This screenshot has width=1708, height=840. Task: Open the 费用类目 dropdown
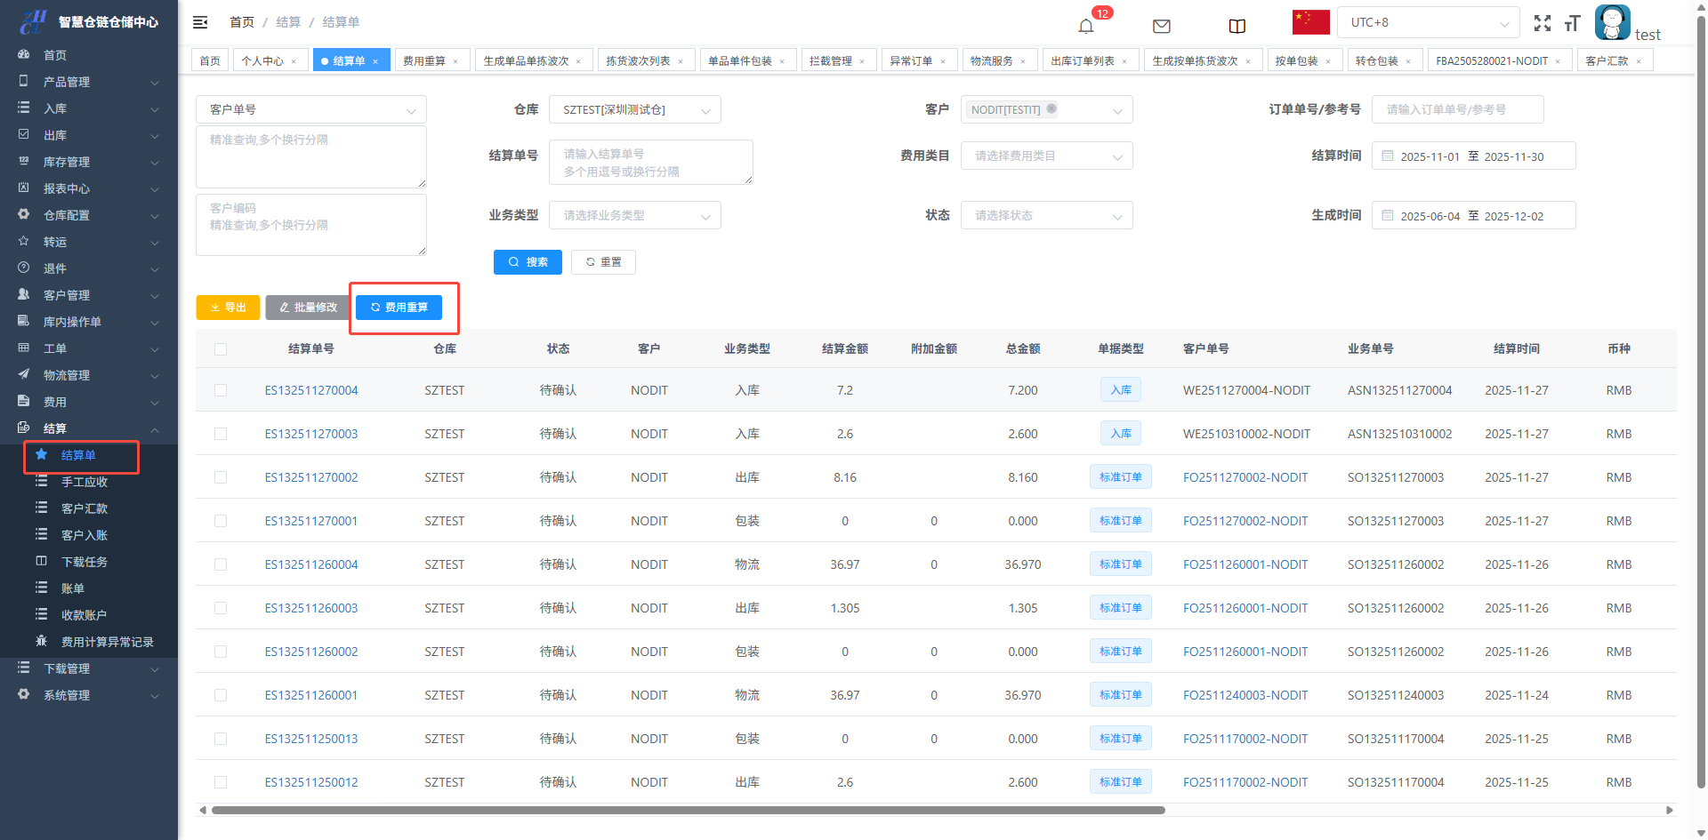[x=1046, y=156]
